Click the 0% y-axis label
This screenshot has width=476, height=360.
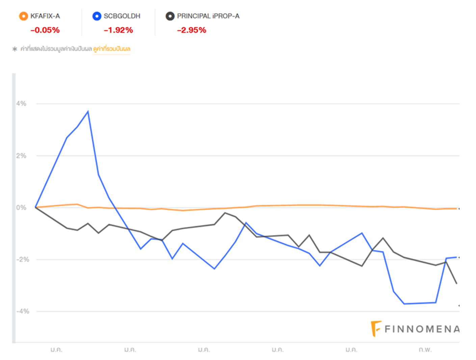(21, 208)
